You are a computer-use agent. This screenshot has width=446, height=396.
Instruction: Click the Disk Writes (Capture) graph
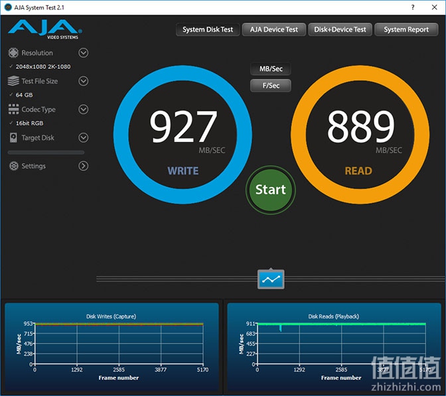pos(111,346)
